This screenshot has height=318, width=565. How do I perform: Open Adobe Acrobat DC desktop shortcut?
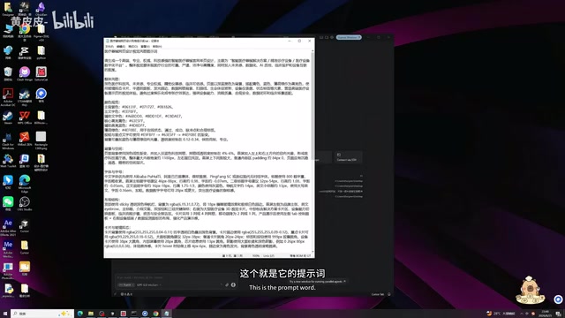pyautogui.click(x=8, y=96)
